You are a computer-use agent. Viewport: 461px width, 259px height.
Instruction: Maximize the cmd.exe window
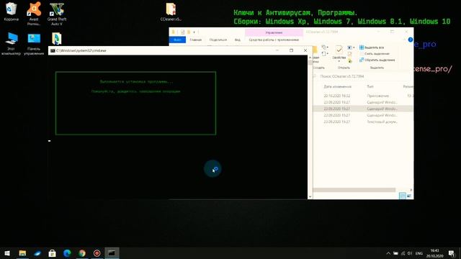(291, 50)
